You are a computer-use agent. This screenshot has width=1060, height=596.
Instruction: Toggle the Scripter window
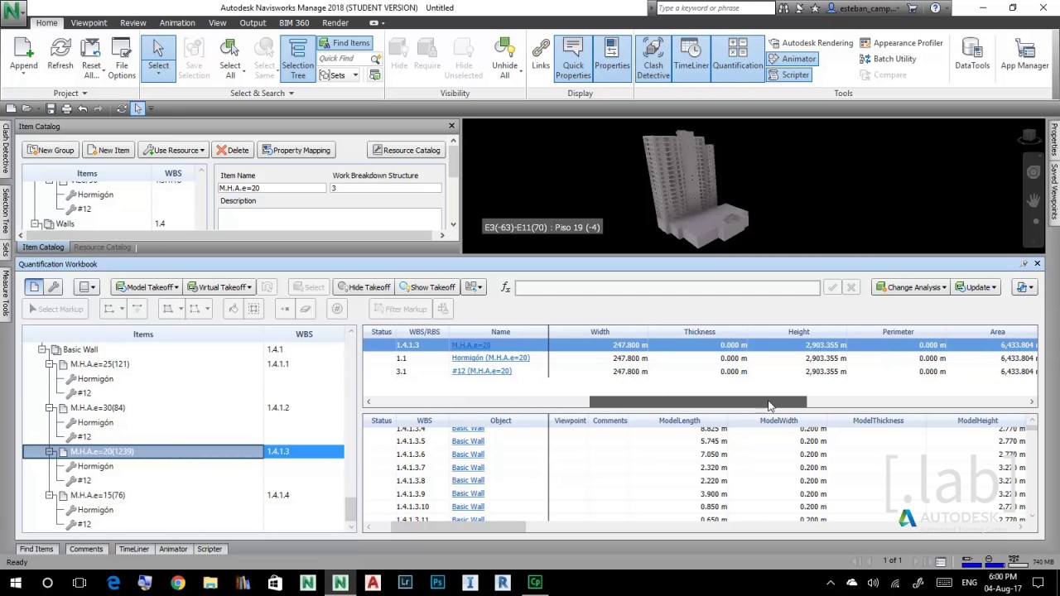point(788,74)
